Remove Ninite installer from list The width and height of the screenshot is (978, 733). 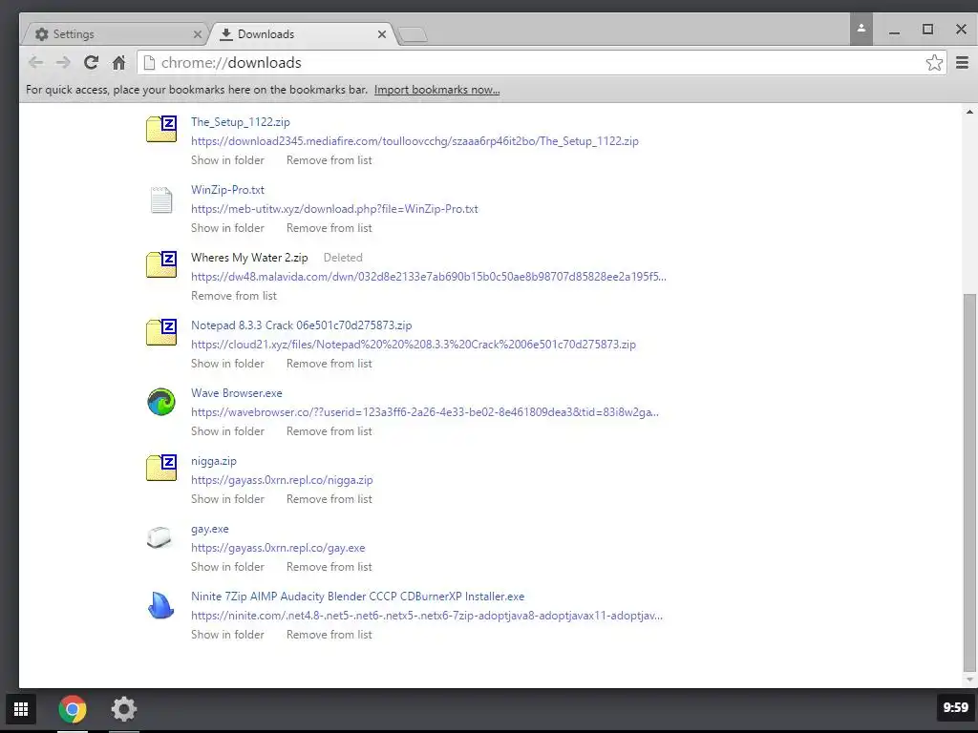(x=329, y=635)
